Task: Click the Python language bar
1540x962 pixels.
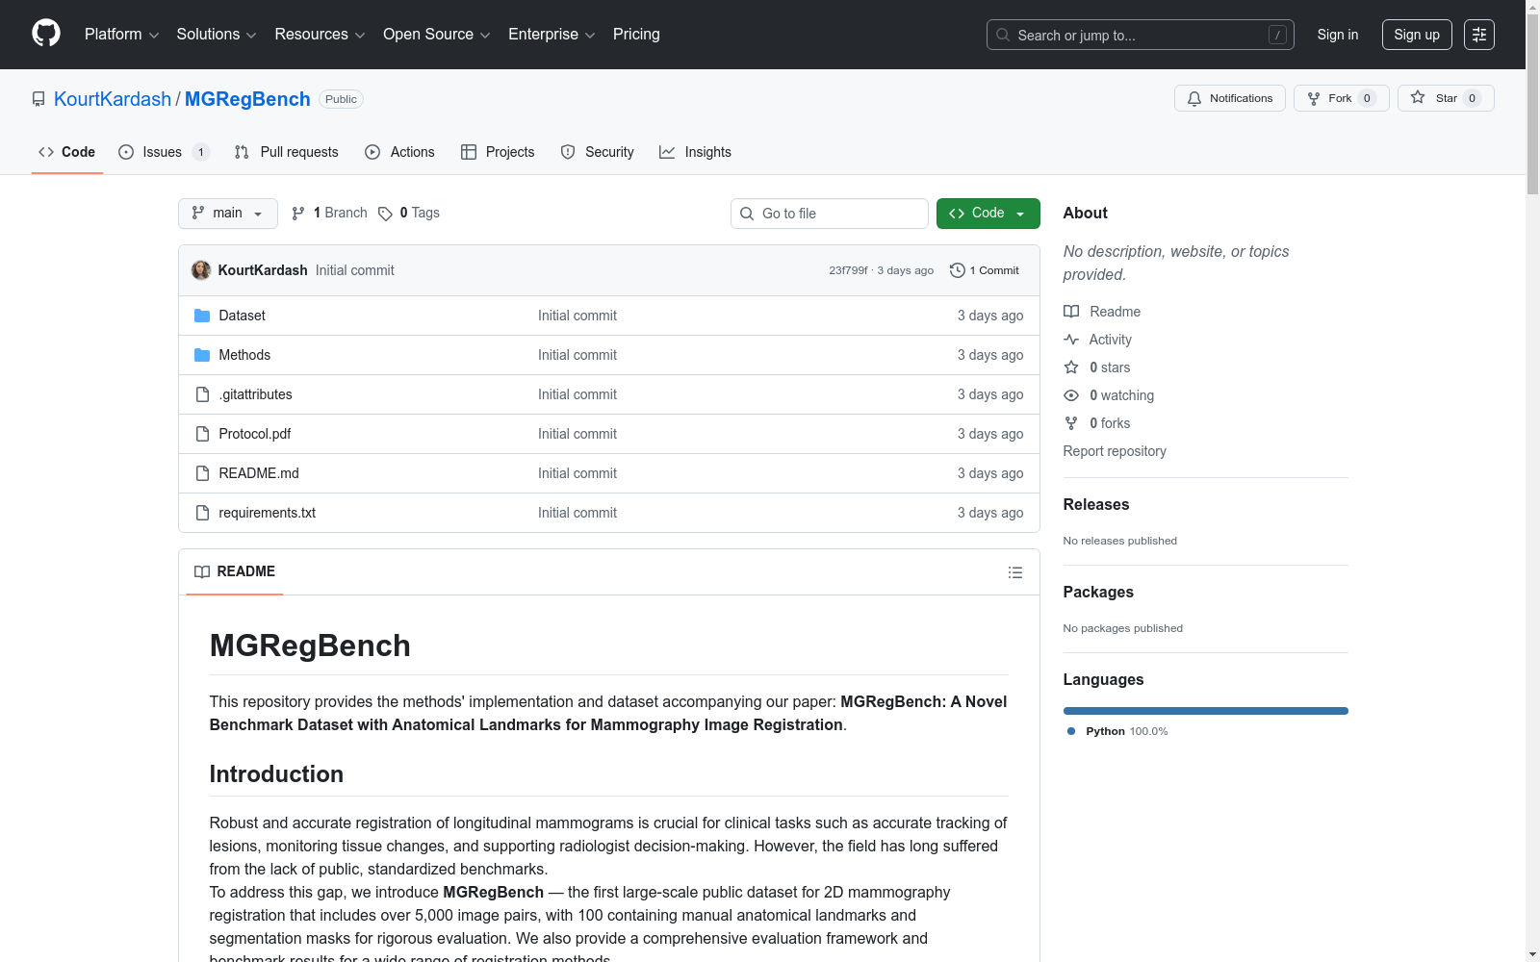Action: [1206, 711]
